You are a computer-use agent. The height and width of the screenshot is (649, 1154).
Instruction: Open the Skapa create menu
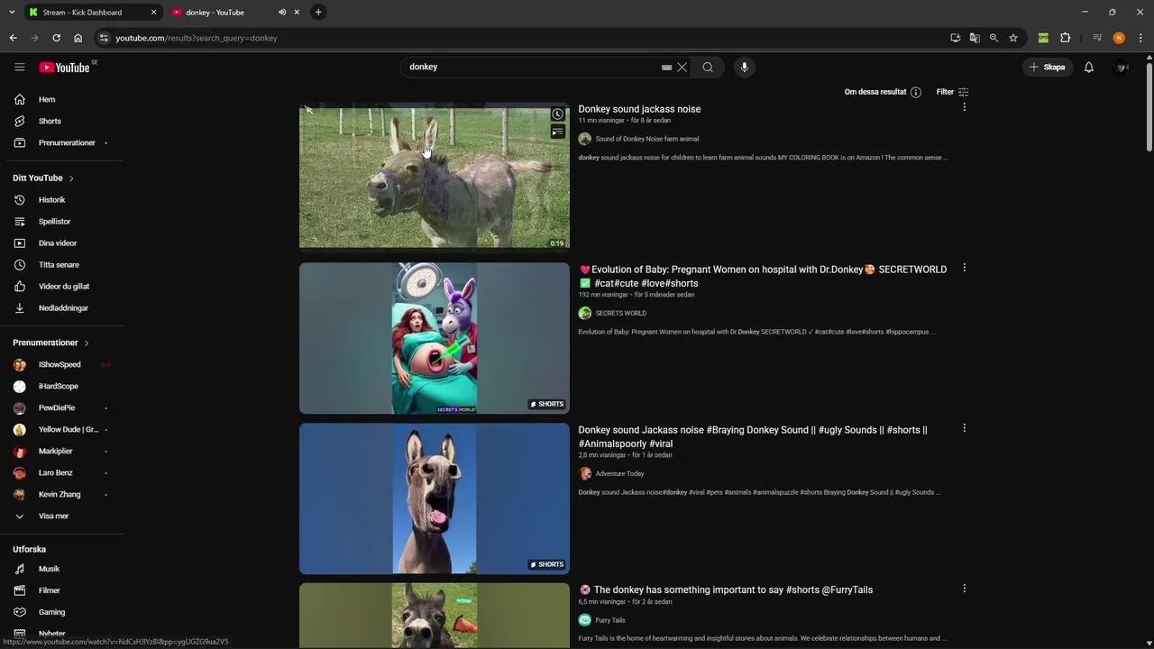click(1048, 67)
